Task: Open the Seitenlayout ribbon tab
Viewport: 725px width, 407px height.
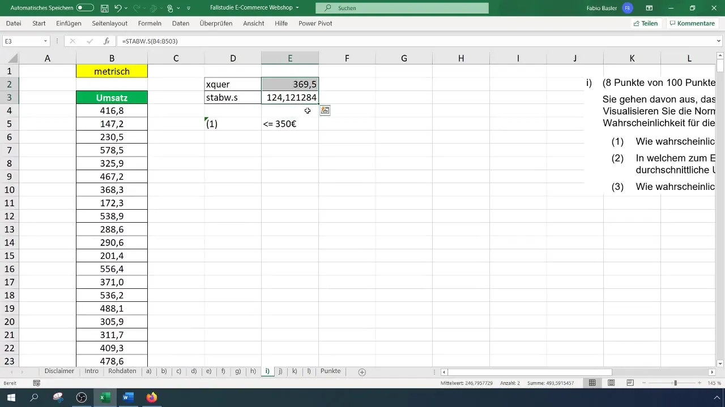Action: tap(110, 23)
